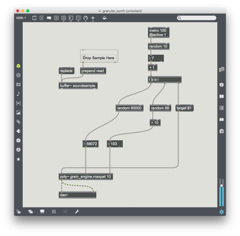
Task: Open the Inspector info icon
Action: point(222,85)
